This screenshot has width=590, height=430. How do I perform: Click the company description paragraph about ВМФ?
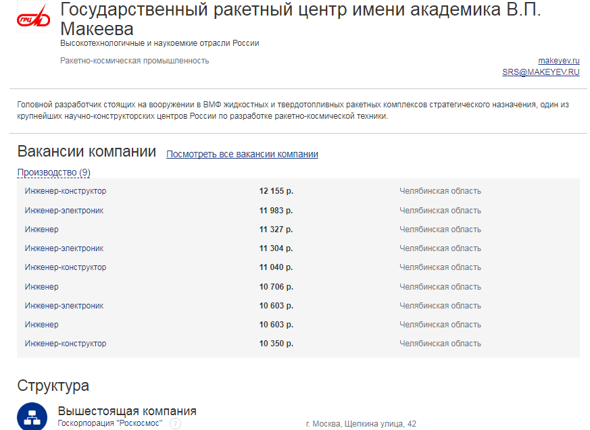point(293,110)
